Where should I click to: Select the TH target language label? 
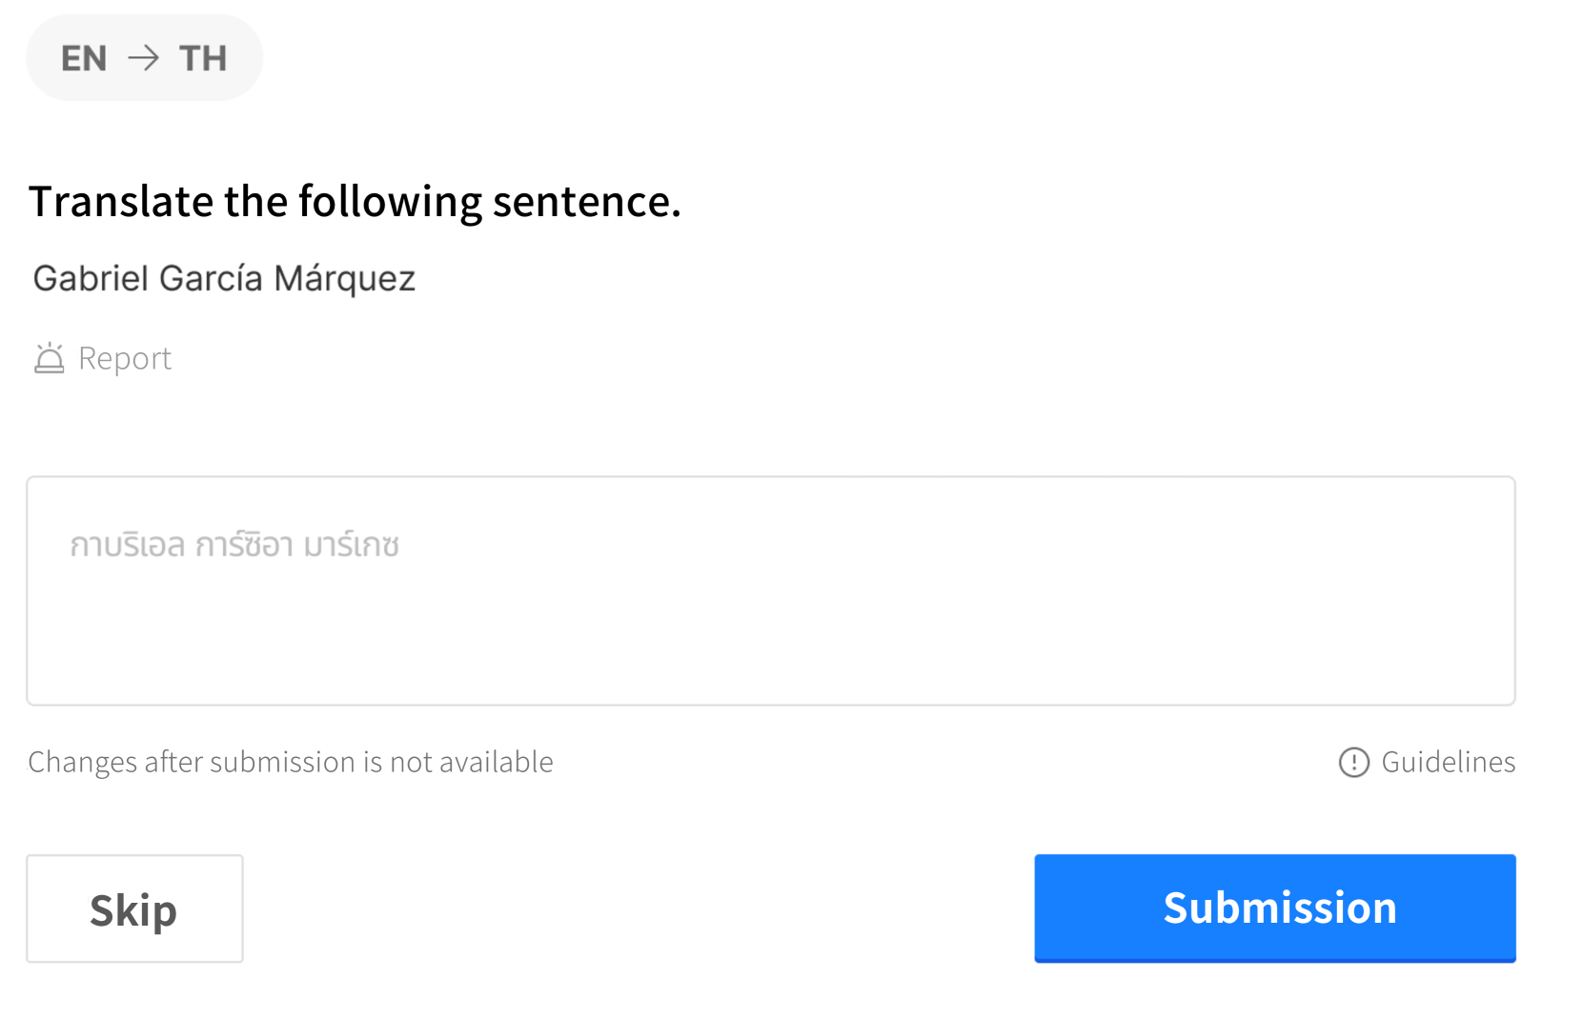click(x=203, y=58)
